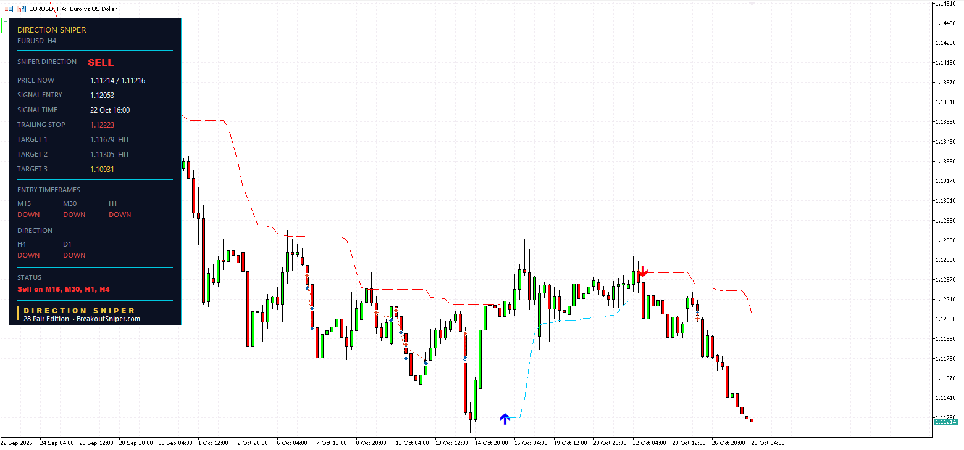
Task: Click the 1.11214 current price tag
Action: tap(945, 422)
